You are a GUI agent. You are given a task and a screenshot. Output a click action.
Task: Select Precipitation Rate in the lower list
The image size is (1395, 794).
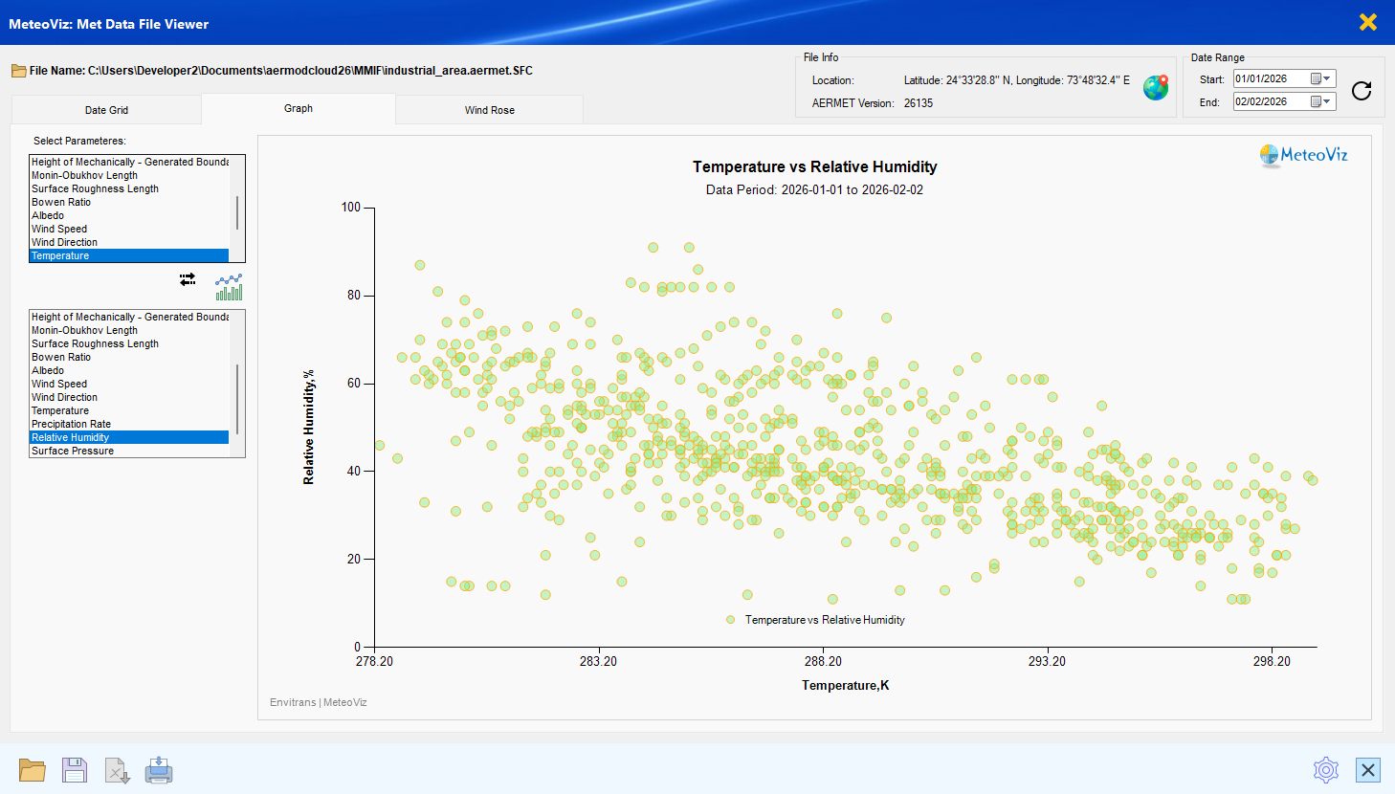click(x=129, y=424)
